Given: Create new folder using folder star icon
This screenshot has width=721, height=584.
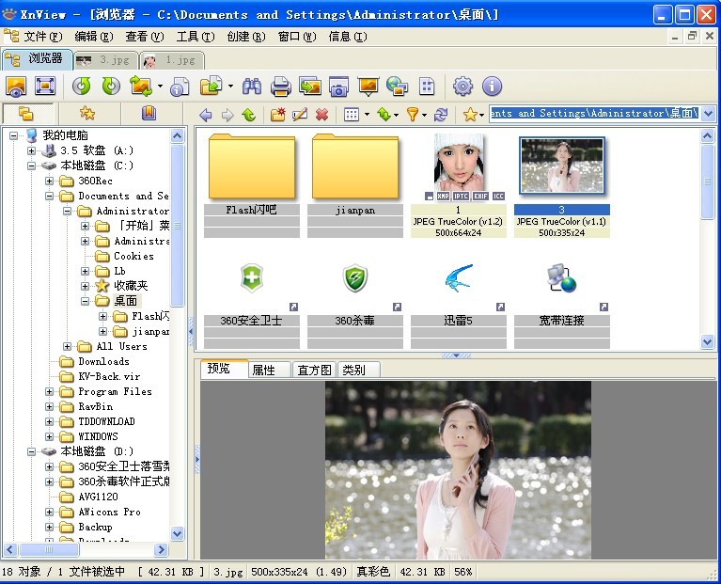Looking at the screenshot, I should coord(277,115).
